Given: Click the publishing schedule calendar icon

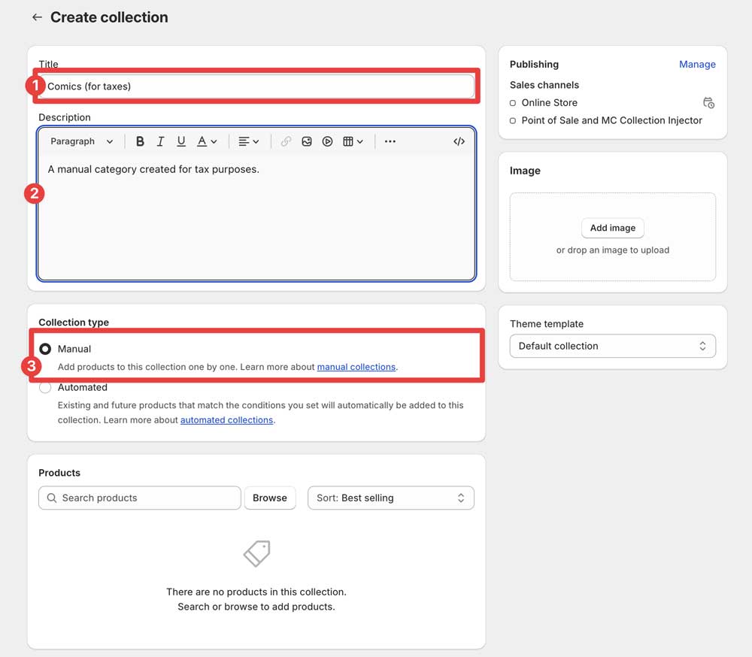Looking at the screenshot, I should [x=708, y=103].
